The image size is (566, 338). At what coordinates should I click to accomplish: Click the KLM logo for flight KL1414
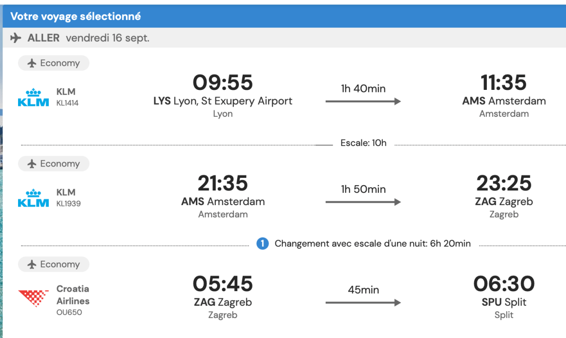(33, 97)
